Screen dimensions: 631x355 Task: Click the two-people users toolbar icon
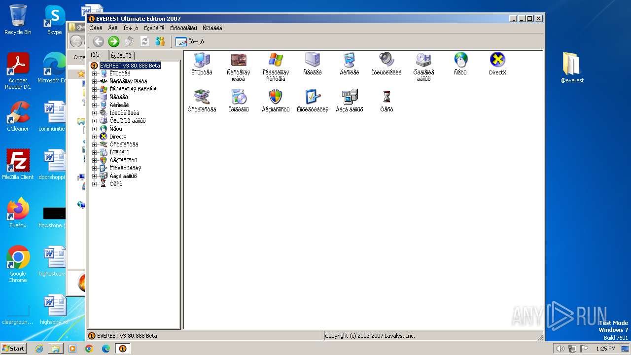coord(160,41)
